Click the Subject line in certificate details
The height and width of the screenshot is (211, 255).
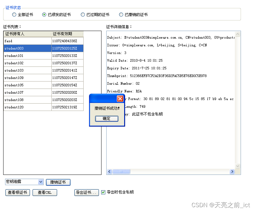click(171, 38)
